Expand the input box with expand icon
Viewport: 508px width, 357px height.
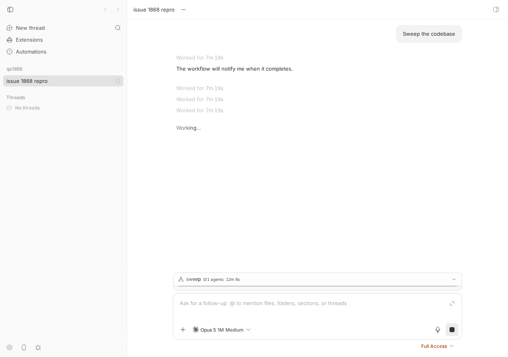click(452, 303)
